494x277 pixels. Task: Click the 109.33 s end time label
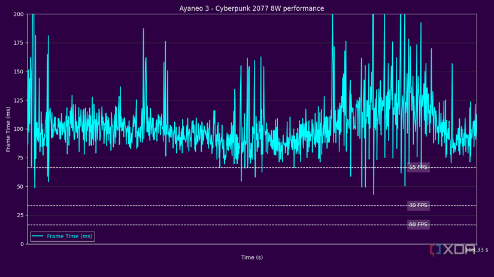click(477, 250)
